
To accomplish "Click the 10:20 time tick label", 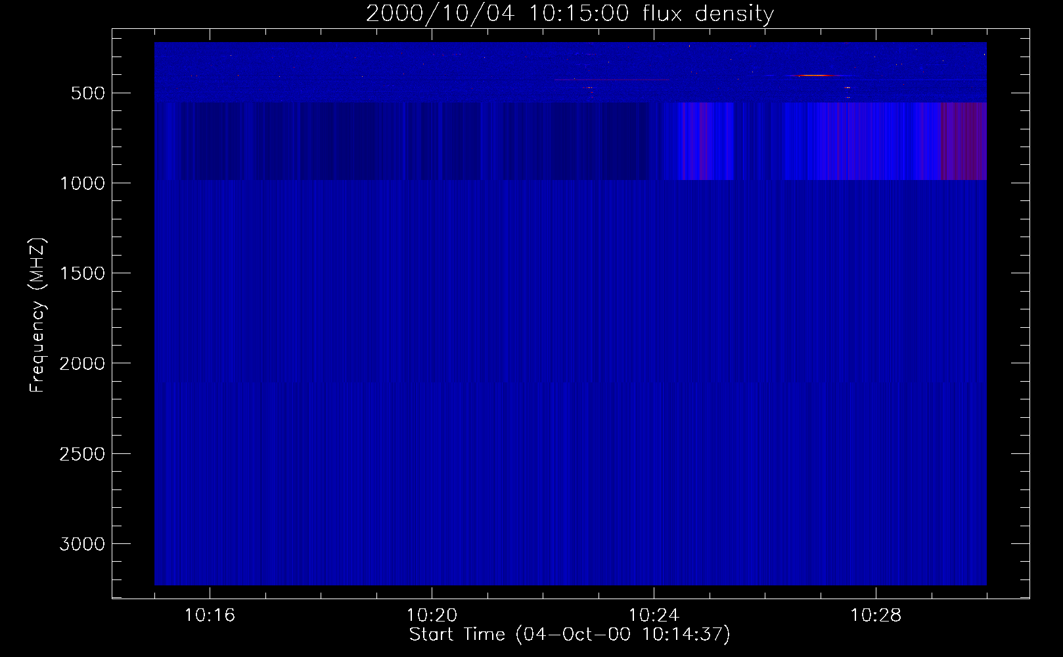I will (432, 616).
